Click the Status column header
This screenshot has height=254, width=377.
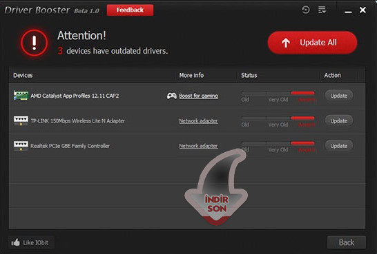(249, 75)
